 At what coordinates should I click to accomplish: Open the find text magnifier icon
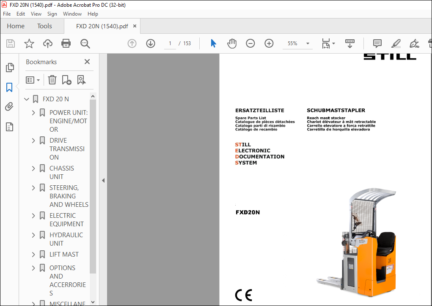[x=85, y=43]
